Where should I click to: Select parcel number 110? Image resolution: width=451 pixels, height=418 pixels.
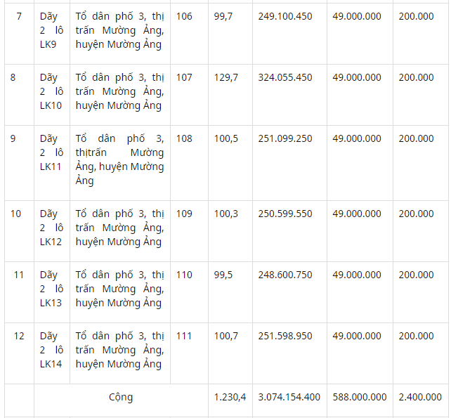pos(184,275)
